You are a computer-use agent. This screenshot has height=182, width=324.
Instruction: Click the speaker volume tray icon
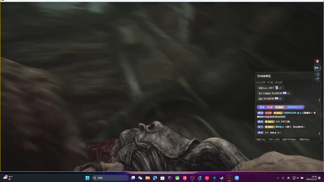[x=298, y=178]
